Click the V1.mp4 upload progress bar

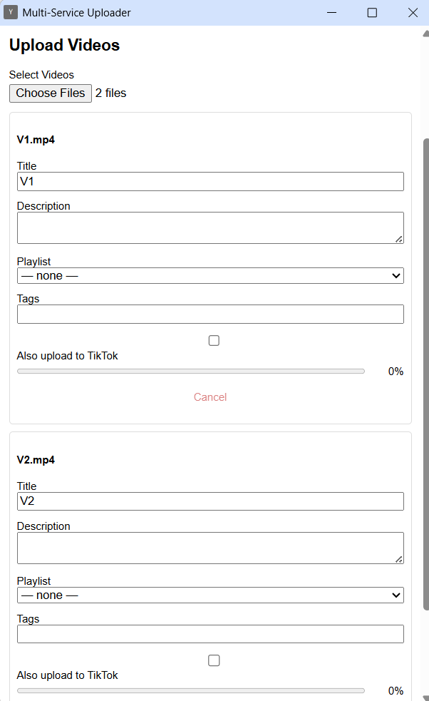click(191, 372)
